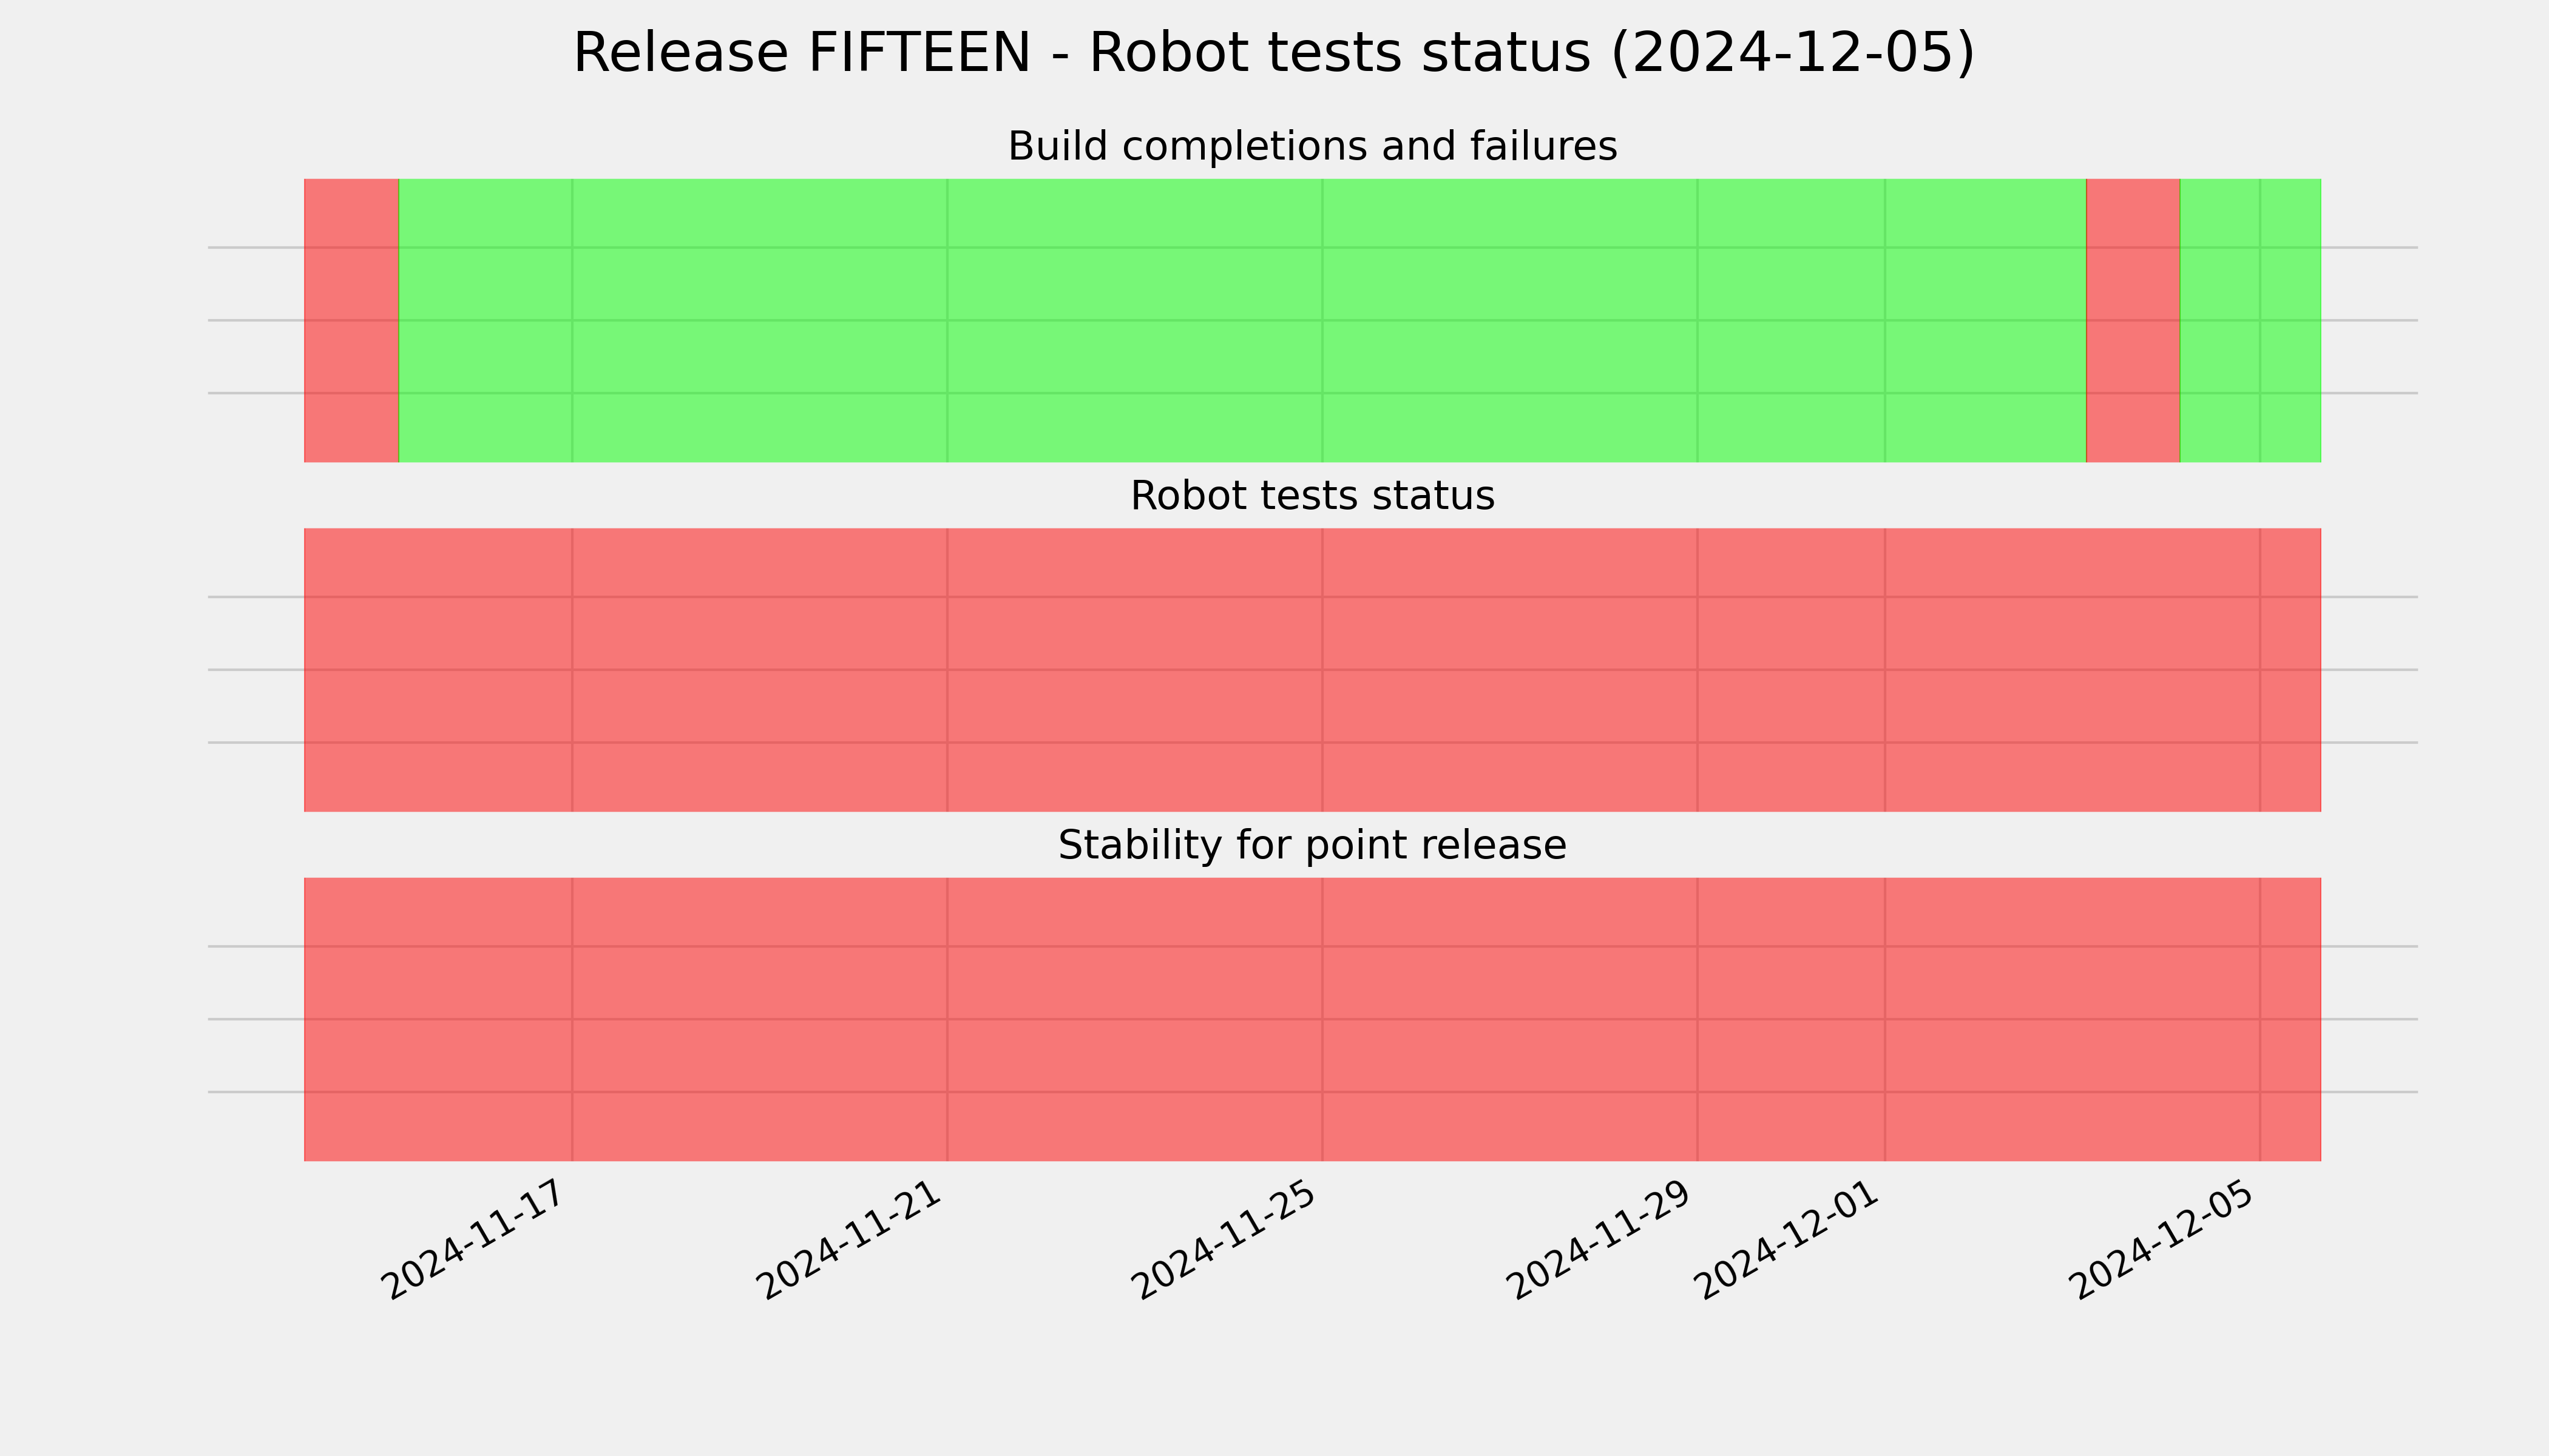The width and height of the screenshot is (2549, 1456).
Task: Click the first red failure block in the Build chart
Action: 351,320
